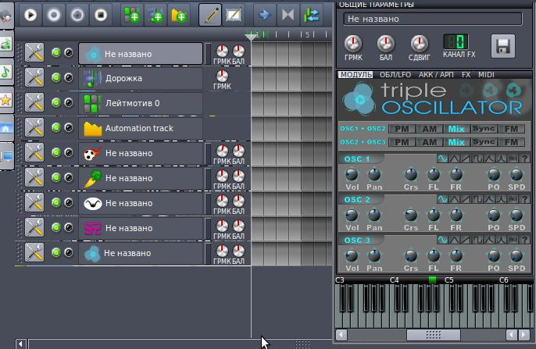
Task: Click the OSC 3 SPD knob
Action: 516,256
